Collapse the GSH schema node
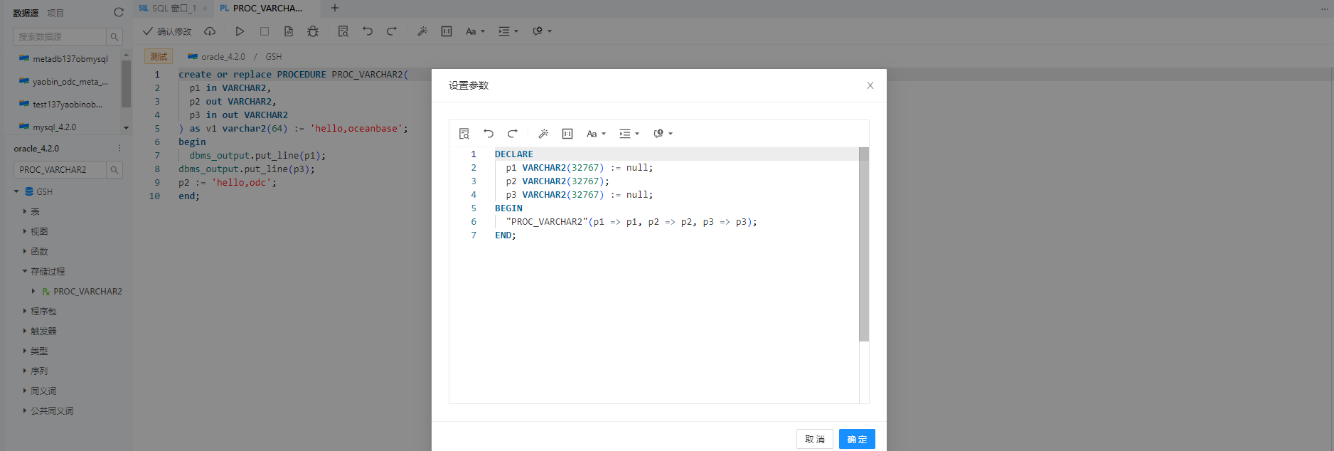The width and height of the screenshot is (1334, 451). (16, 191)
